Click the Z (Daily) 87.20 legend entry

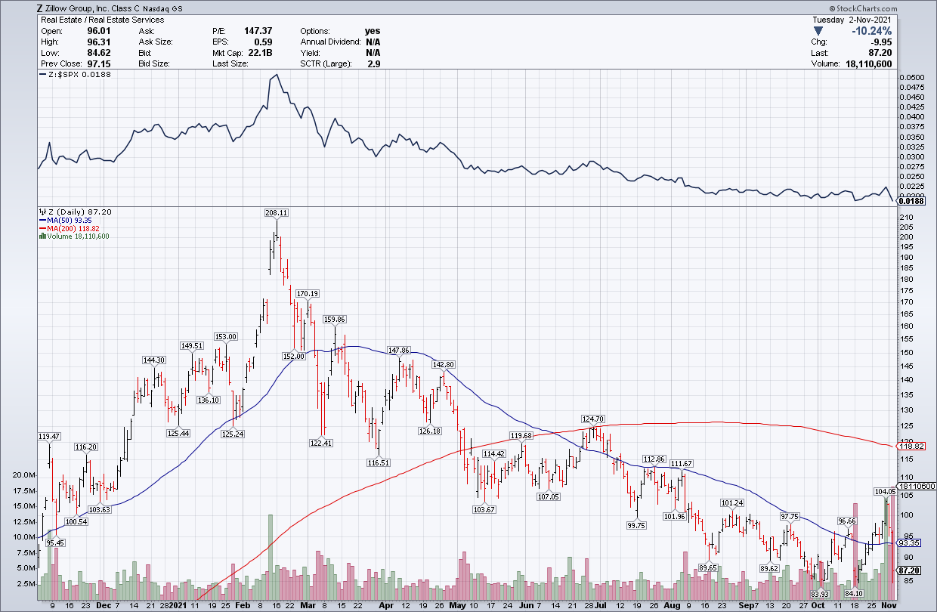pos(79,212)
